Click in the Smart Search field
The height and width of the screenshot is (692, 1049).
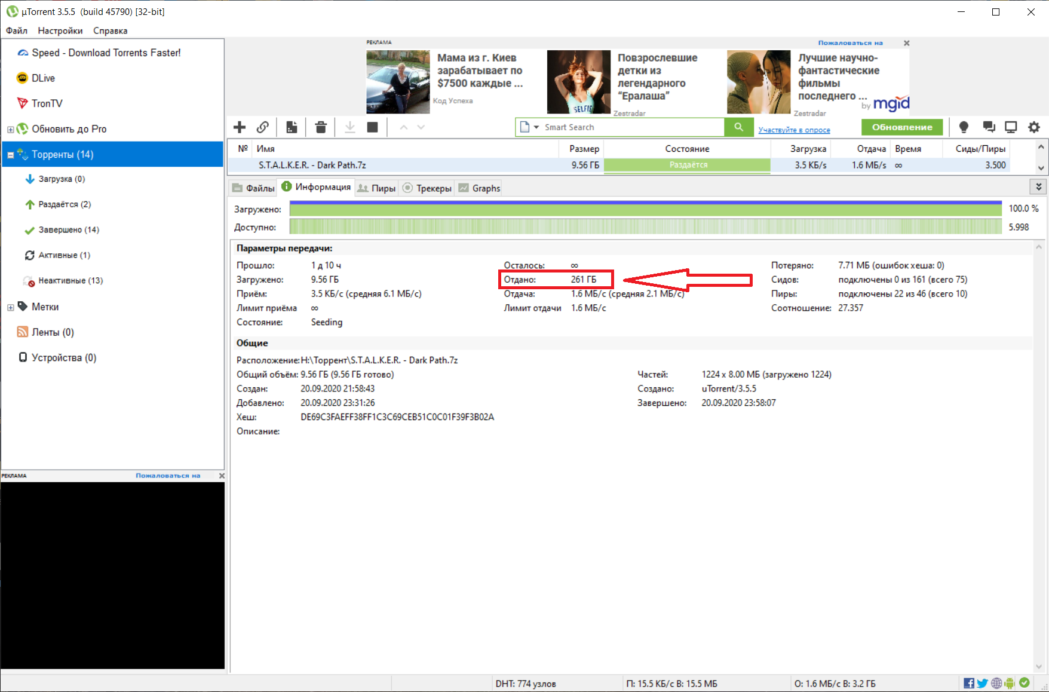tap(632, 127)
